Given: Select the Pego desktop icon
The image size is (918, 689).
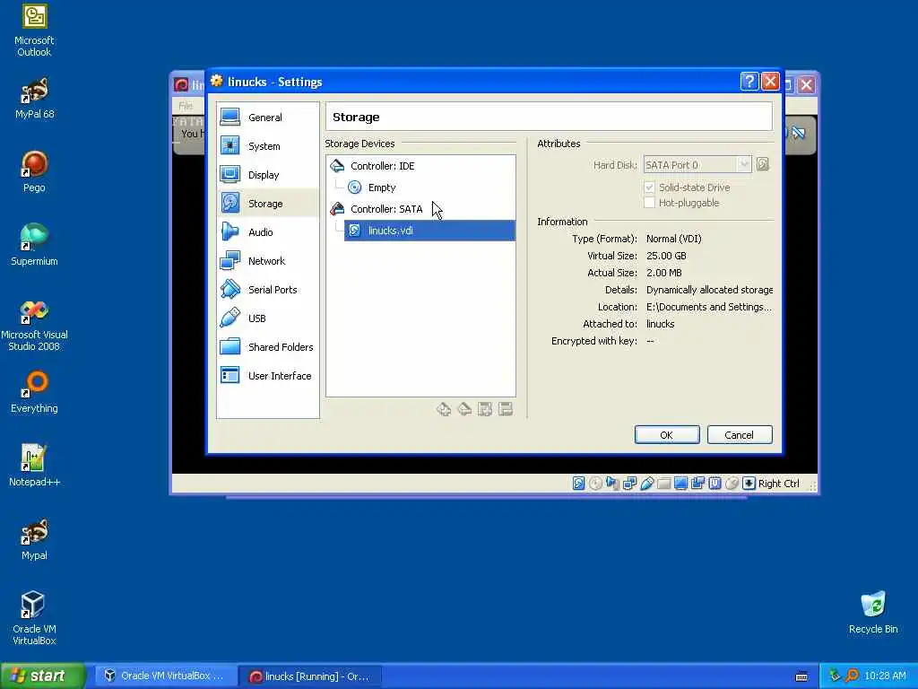Looking at the screenshot, I should 34,171.
